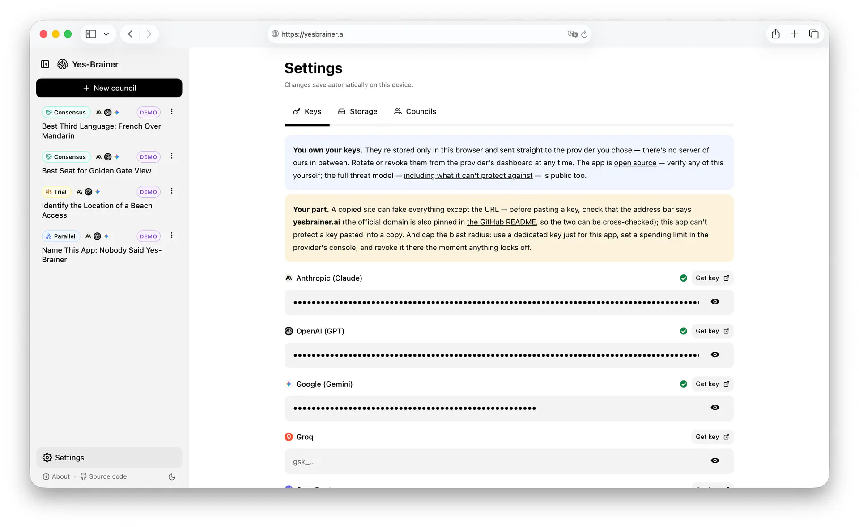Screen dimensions: 859x527
Task: Open options for Name This App council
Action: tap(171, 236)
